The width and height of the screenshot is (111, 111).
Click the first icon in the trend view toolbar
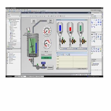coord(57,55)
